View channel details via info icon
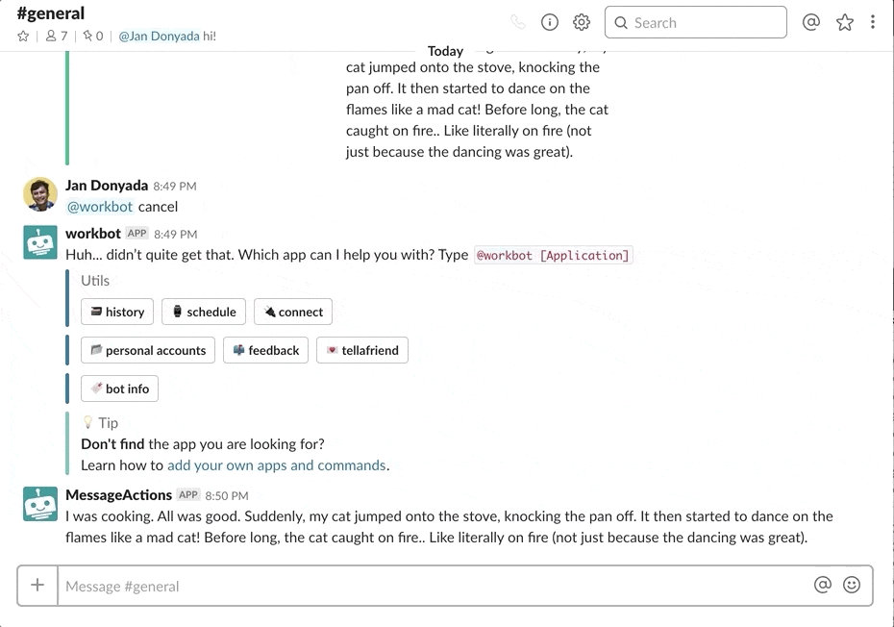 point(549,21)
